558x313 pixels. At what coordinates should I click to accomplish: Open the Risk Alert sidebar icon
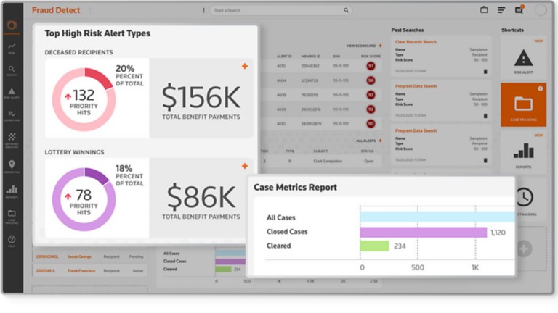tap(12, 93)
